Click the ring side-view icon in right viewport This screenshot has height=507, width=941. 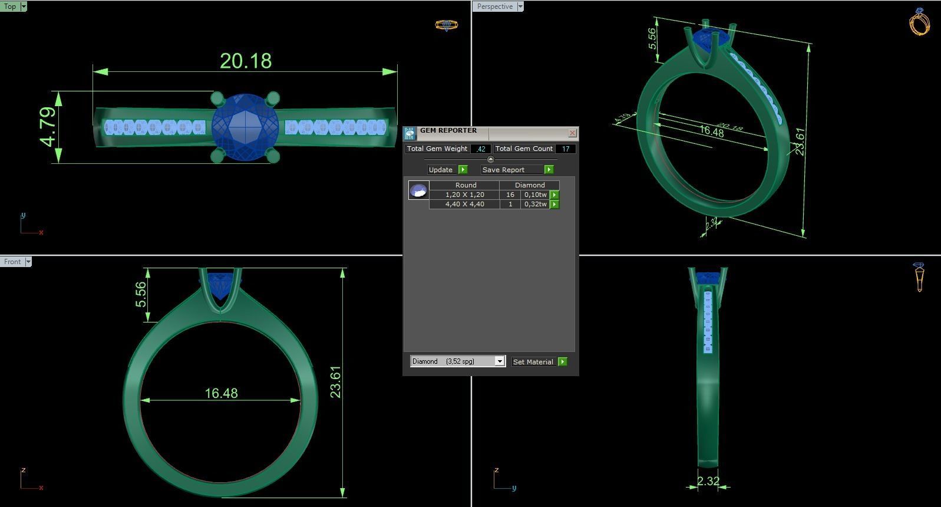point(919,277)
